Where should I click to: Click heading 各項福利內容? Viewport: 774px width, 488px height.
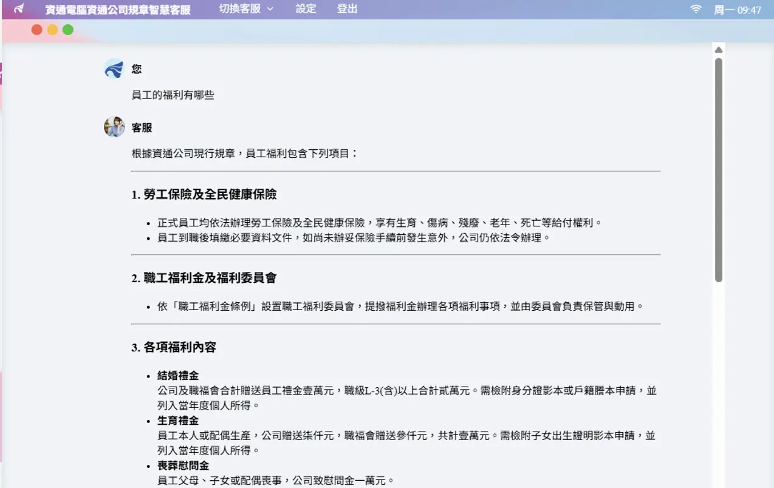coord(174,348)
